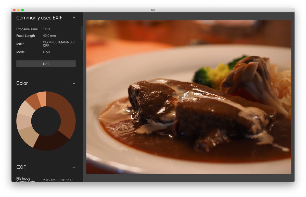Select the Model value E-M1
This screenshot has height=197, width=306.
click(x=47, y=52)
